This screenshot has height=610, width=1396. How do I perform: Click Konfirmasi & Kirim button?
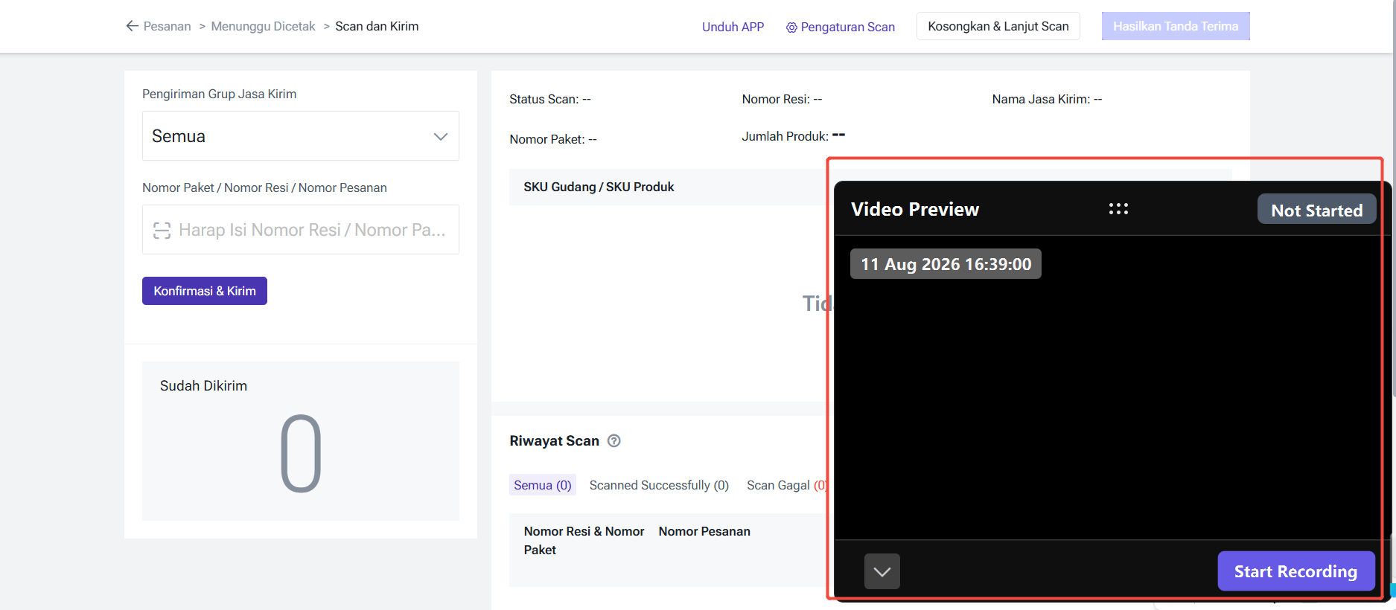click(x=205, y=291)
